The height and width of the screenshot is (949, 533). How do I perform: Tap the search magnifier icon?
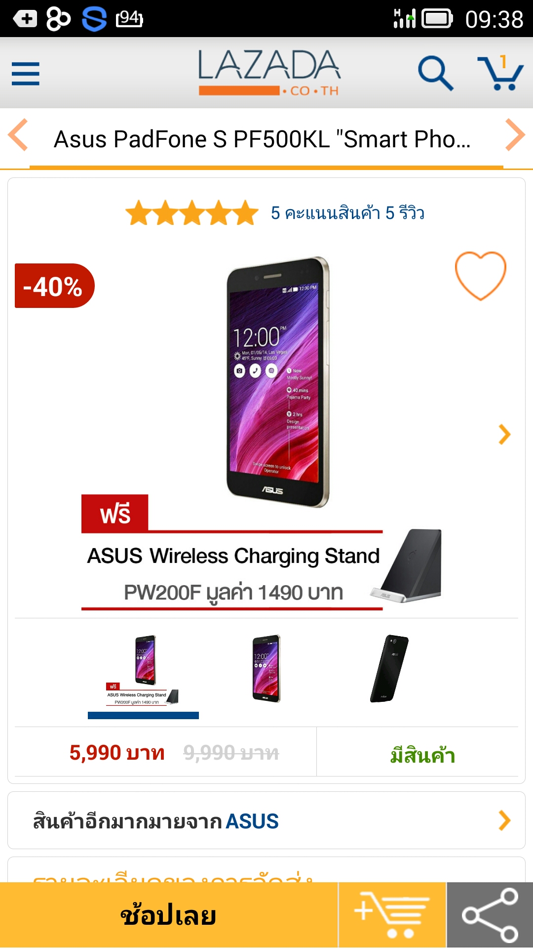(435, 73)
